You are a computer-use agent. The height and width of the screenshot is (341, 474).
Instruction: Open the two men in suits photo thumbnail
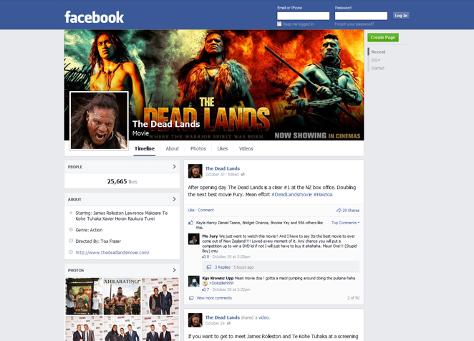160,296
